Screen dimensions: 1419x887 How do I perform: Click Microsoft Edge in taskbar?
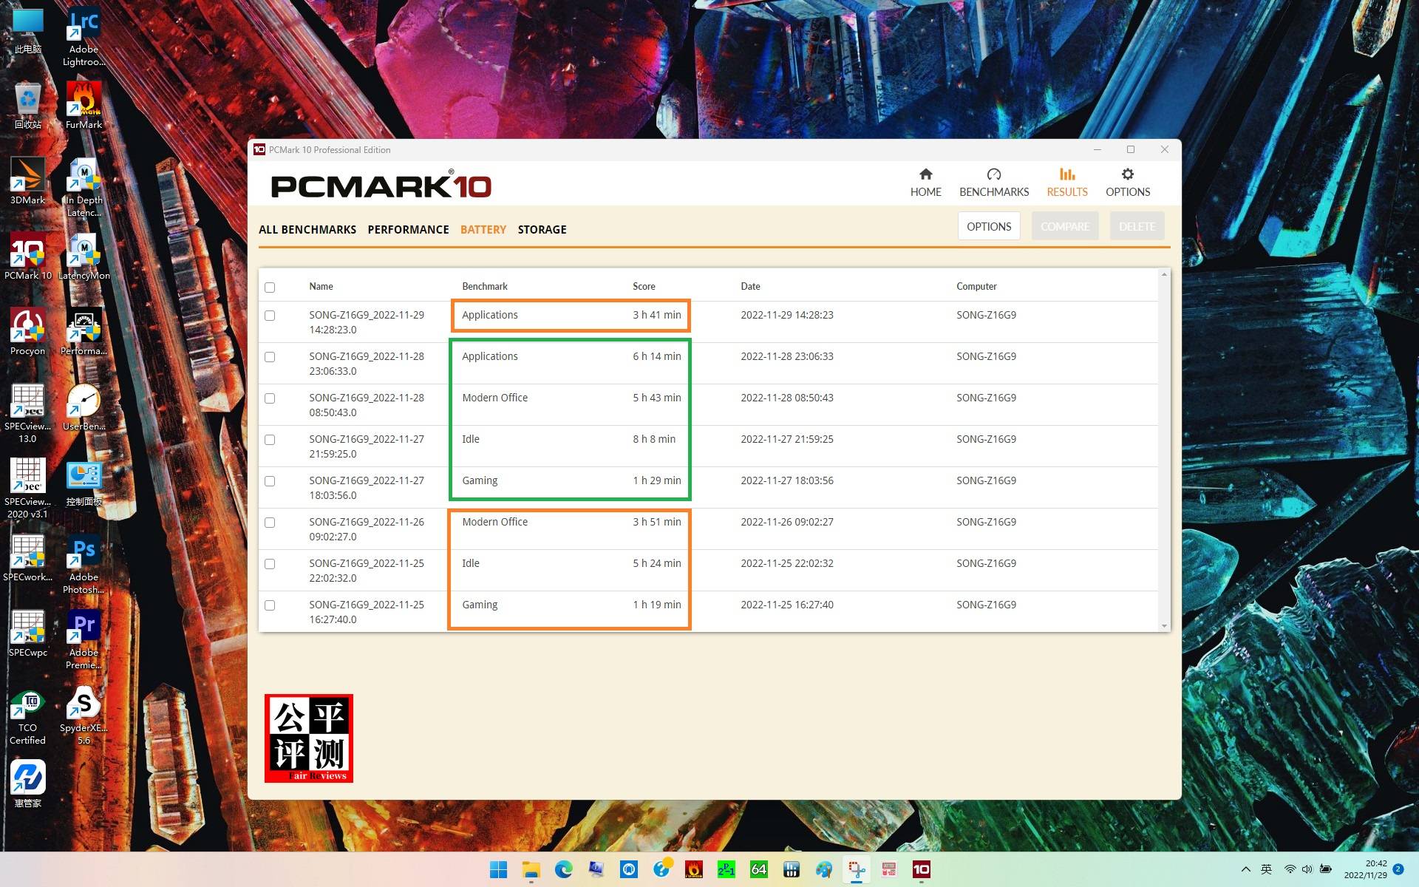coord(563,869)
